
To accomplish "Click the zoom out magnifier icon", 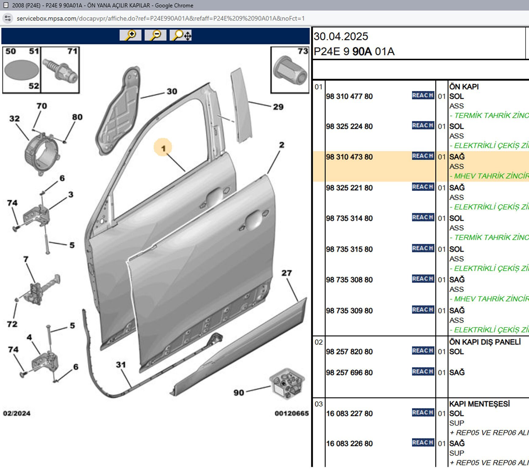I will click(x=155, y=35).
